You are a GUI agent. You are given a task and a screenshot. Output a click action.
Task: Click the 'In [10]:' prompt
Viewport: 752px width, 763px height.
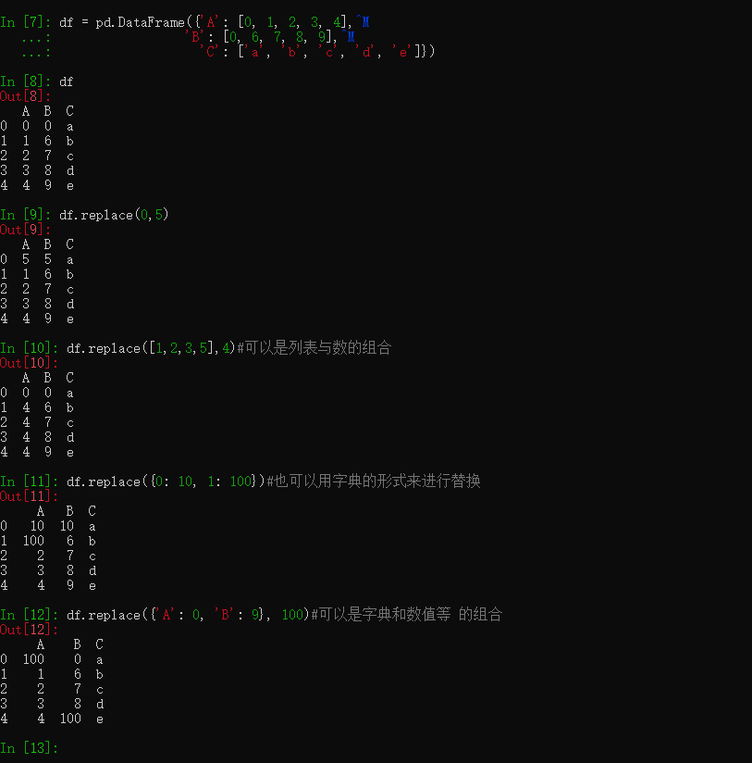30,348
